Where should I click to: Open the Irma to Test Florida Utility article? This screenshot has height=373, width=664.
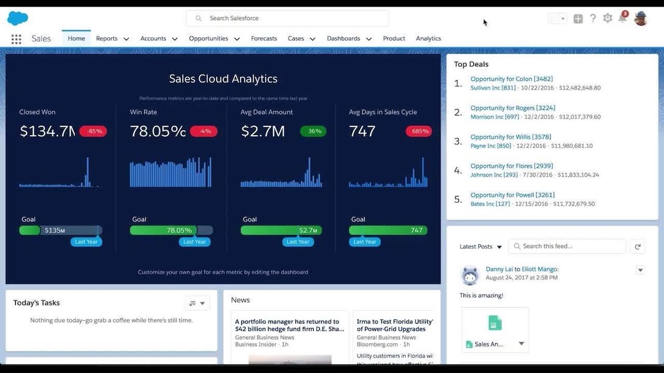coord(395,325)
